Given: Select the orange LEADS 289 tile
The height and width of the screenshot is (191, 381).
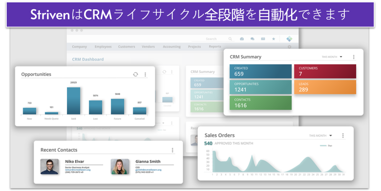Looking at the screenshot, I should pos(325,87).
